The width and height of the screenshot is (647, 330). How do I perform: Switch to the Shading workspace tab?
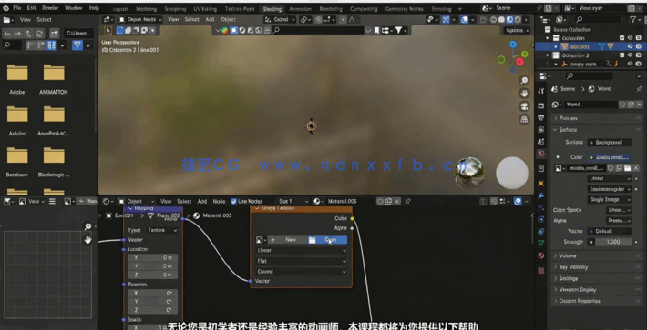pos(272,9)
